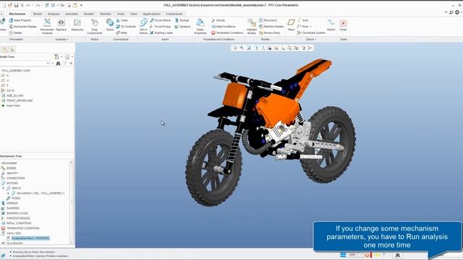Select the Drag Components tool
The height and width of the screenshot is (260, 463).
[95, 26]
